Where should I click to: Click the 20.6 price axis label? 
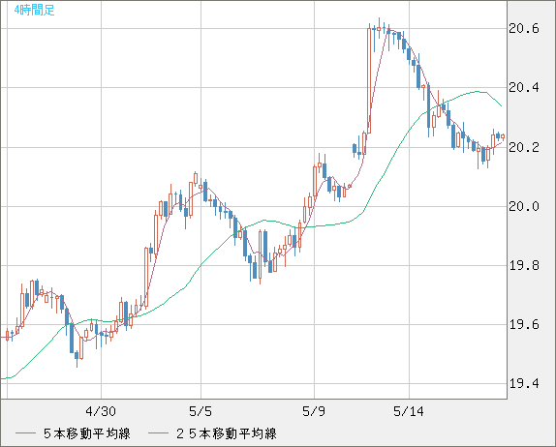coord(524,28)
